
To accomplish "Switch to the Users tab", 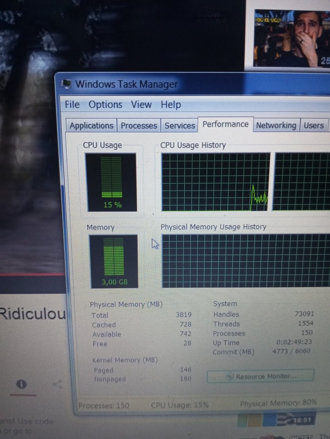I will tap(314, 125).
